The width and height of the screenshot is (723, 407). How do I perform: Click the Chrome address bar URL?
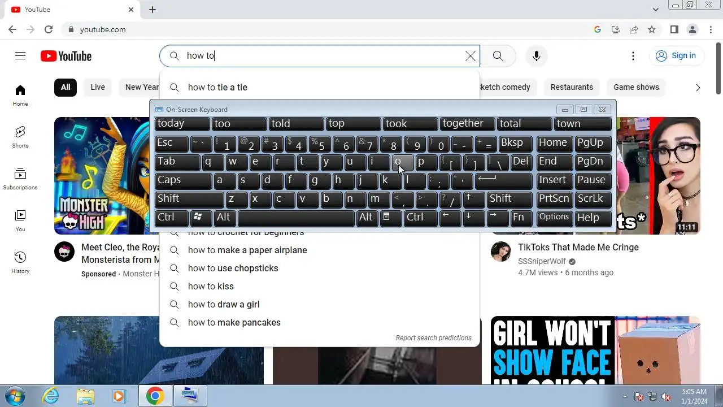pos(103,29)
